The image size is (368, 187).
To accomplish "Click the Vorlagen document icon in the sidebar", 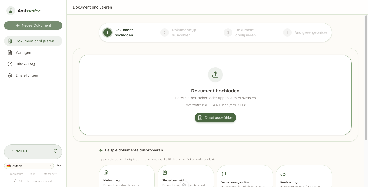I will (x=10, y=52).
